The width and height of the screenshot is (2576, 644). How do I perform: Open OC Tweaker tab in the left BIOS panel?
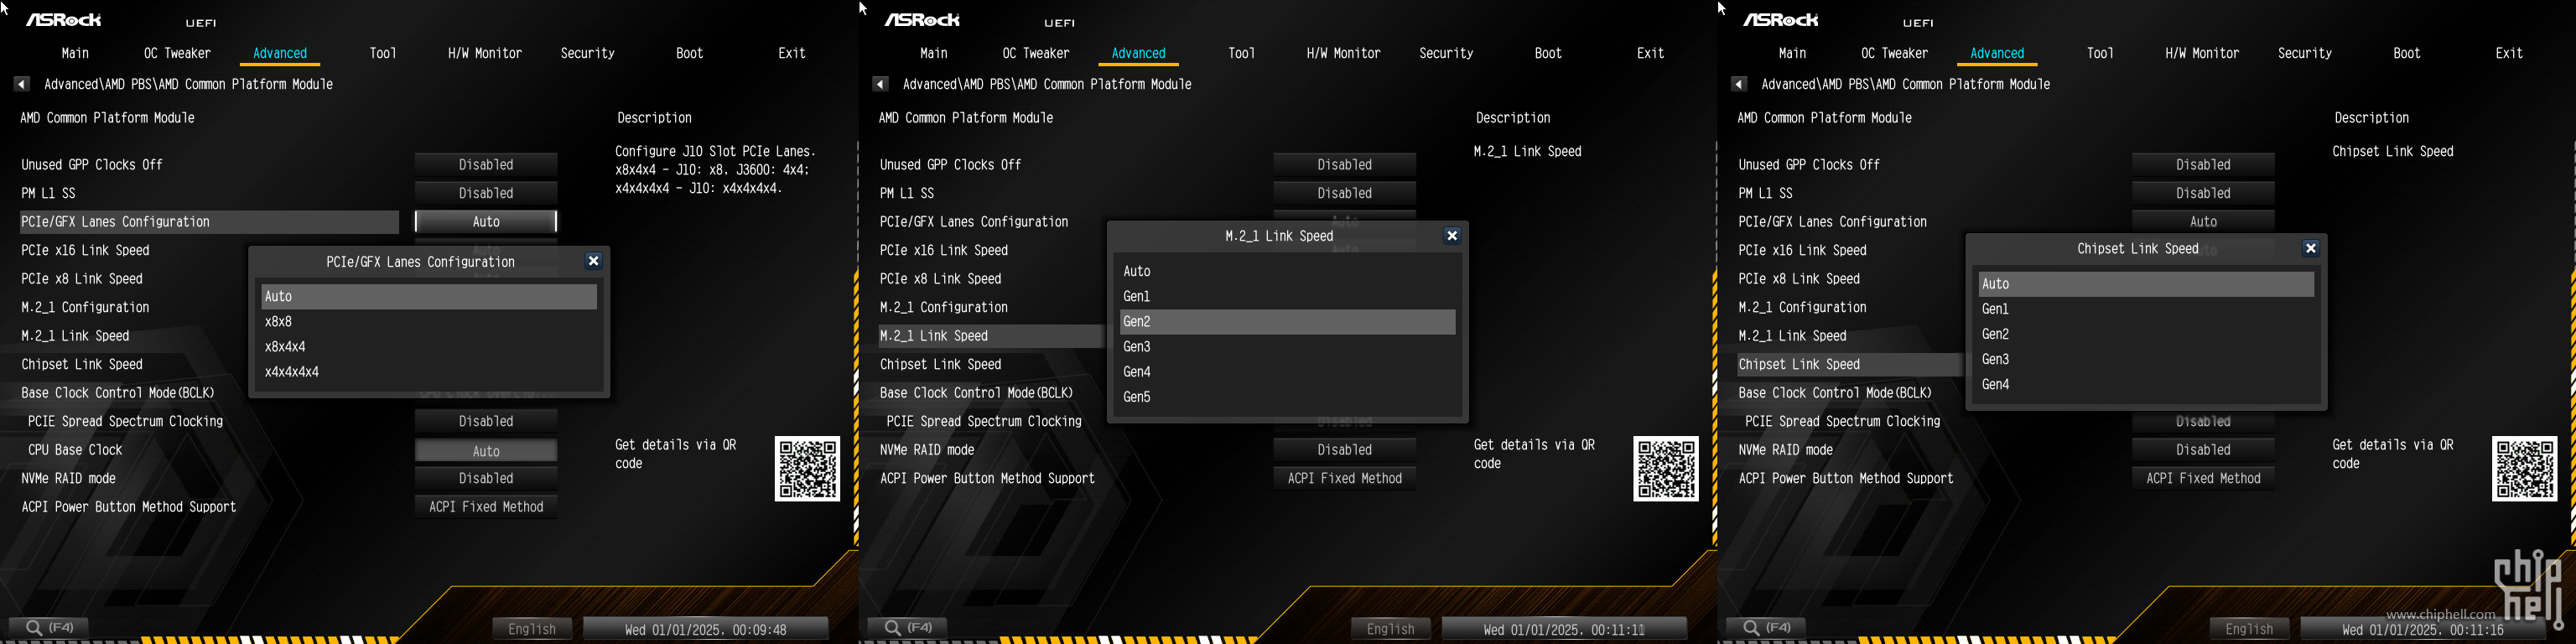coord(177,53)
